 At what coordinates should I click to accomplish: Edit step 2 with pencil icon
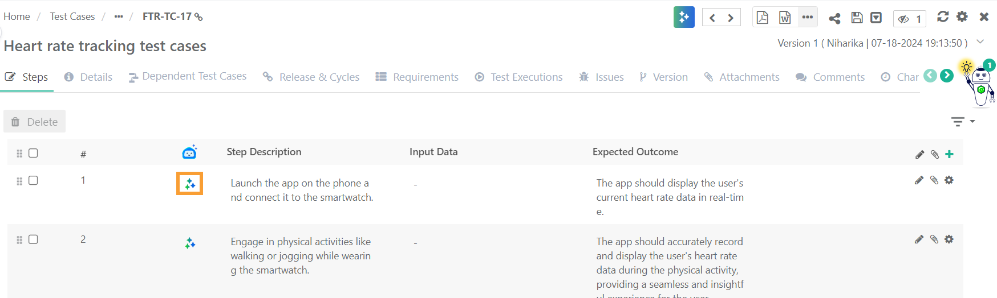tap(919, 239)
